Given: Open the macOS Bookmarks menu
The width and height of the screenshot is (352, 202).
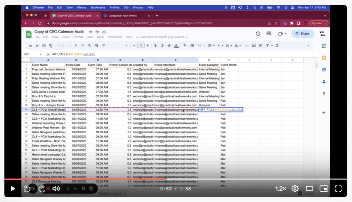Looking at the screenshot, I should point(98,8).
